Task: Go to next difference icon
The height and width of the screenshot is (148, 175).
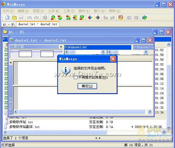Action: point(53,18)
